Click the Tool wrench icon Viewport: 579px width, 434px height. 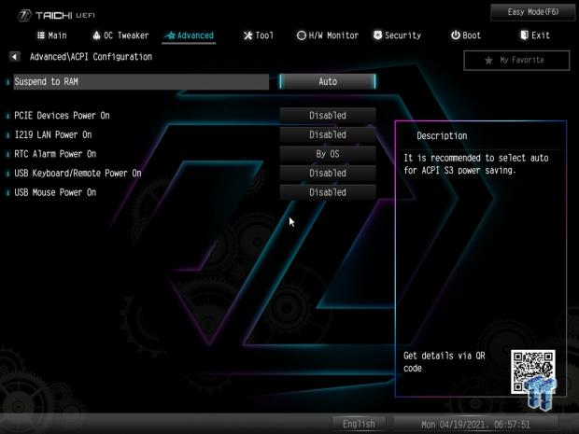pyautogui.click(x=247, y=35)
